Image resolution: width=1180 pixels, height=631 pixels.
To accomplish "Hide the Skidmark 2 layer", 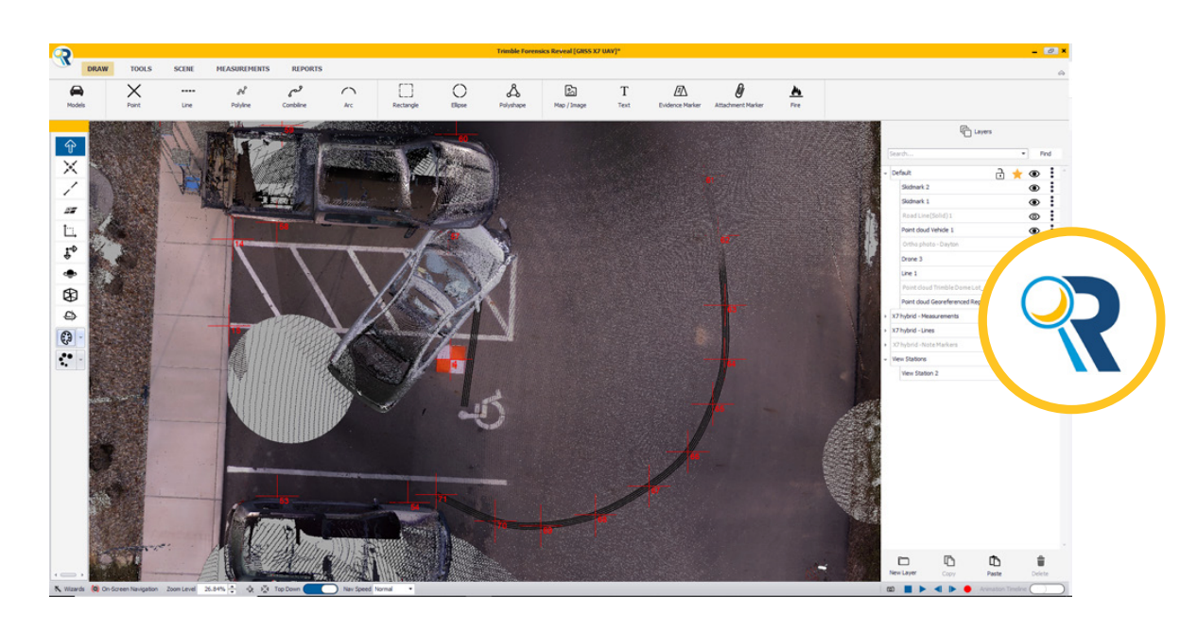I will point(1034,188).
